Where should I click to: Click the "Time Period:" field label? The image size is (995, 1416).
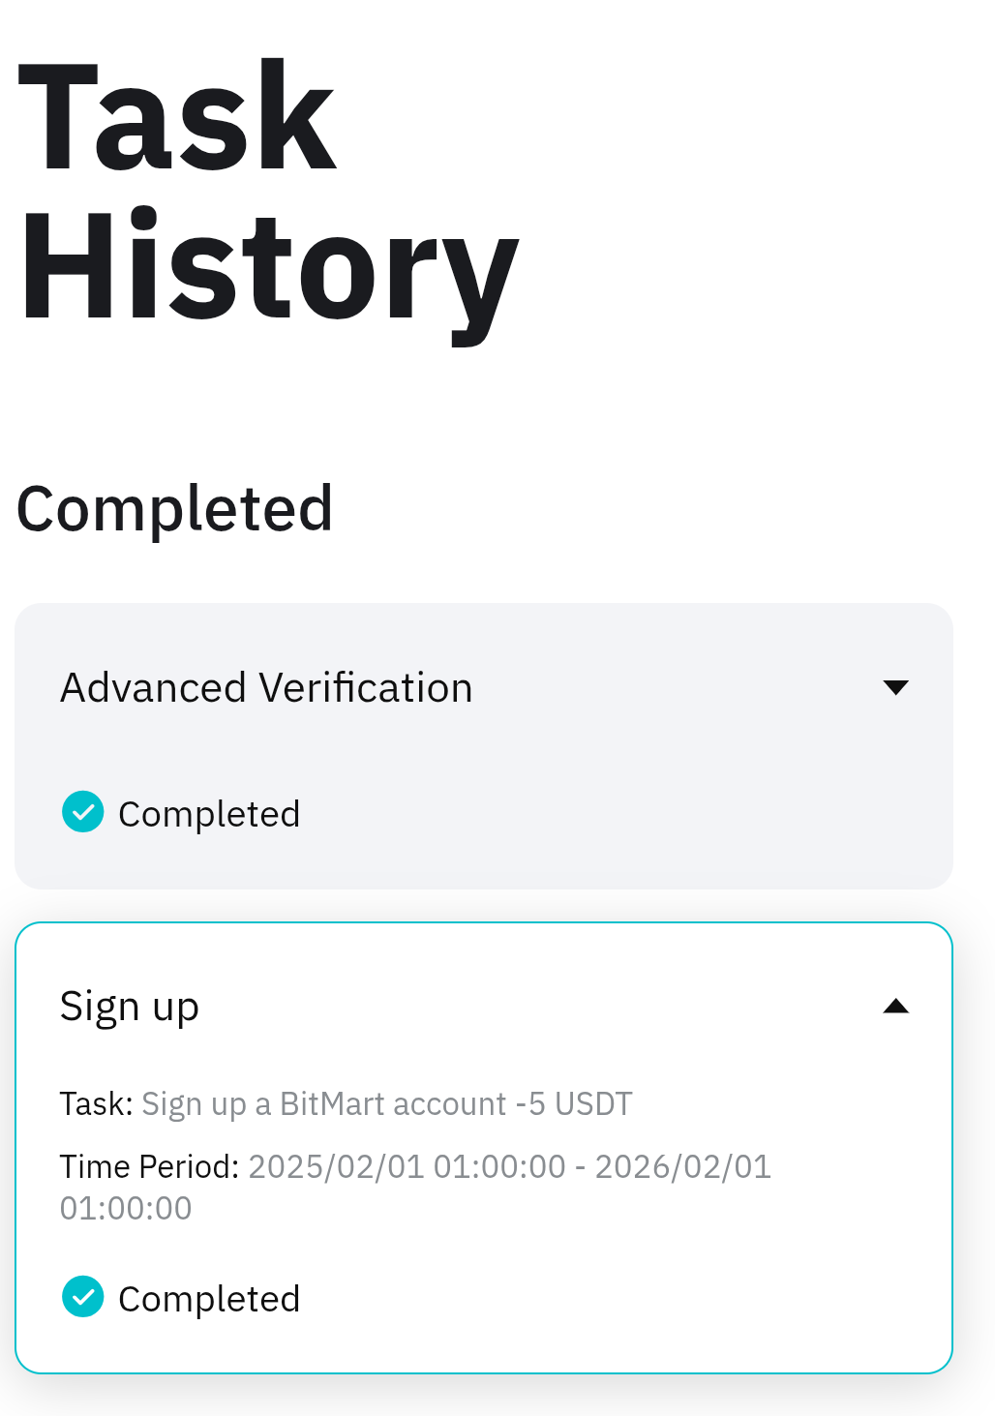click(149, 1167)
